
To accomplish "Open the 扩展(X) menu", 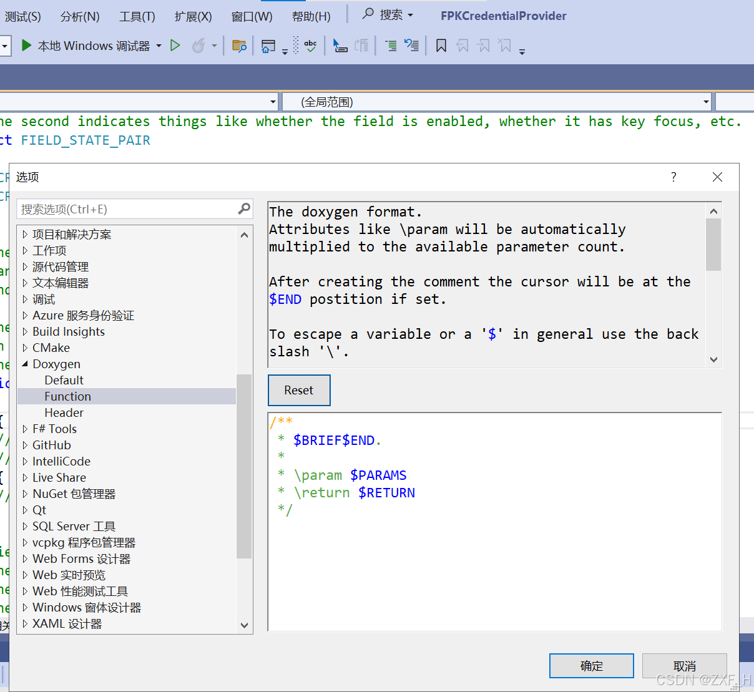I will [x=193, y=16].
